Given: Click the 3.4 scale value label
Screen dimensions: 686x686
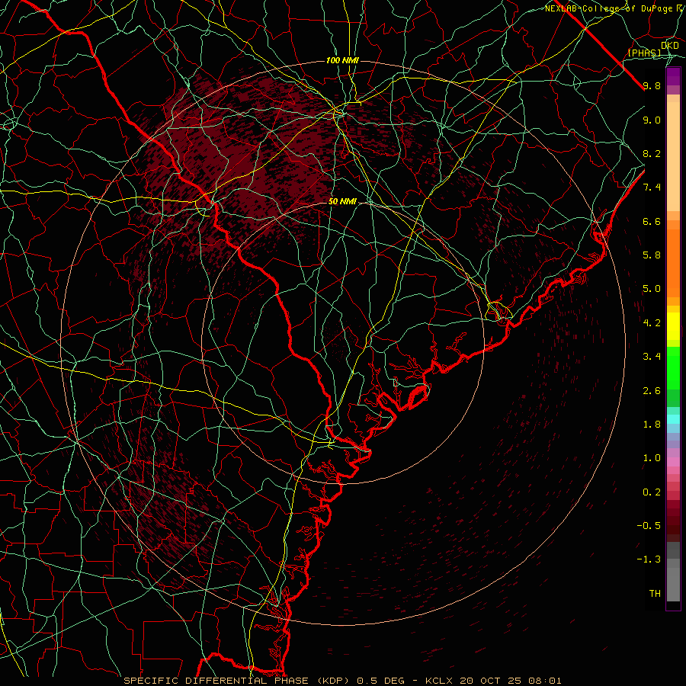Looking at the screenshot, I should (x=652, y=357).
